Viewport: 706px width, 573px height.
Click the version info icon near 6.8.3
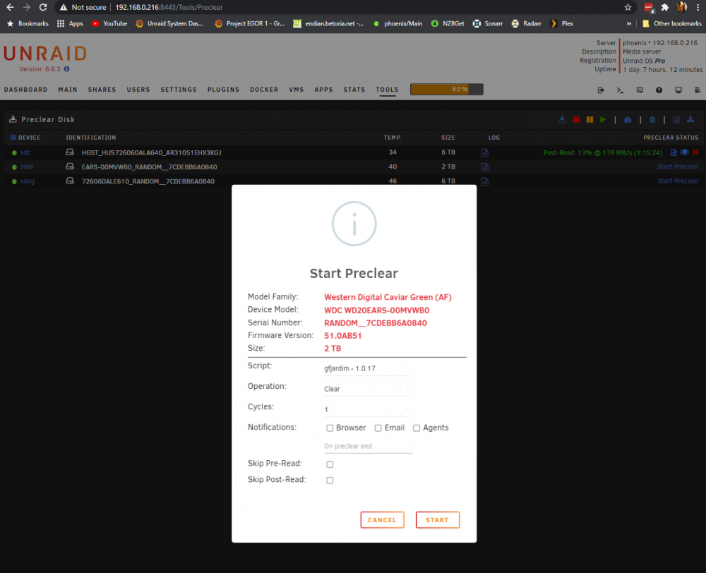click(x=66, y=69)
